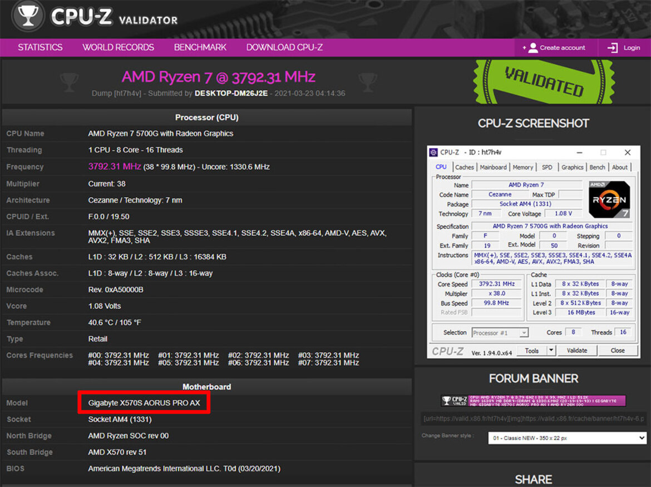Screen dimensions: 651x487
Task: Click the North Bridge value 'AMD Ryzen SOC rev 00'
Action: [x=129, y=436]
